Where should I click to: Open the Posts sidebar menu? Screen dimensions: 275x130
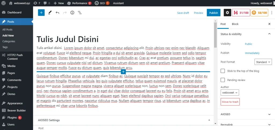point(16,22)
